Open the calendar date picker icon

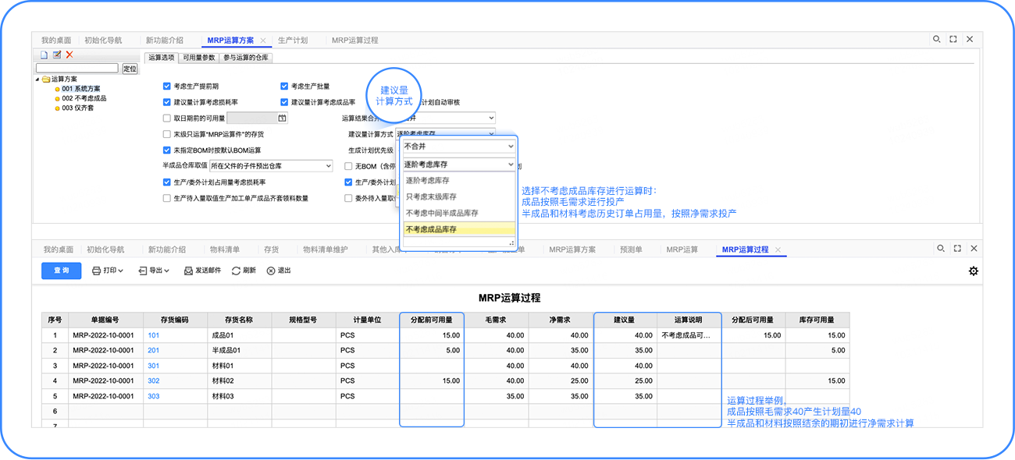(282, 119)
